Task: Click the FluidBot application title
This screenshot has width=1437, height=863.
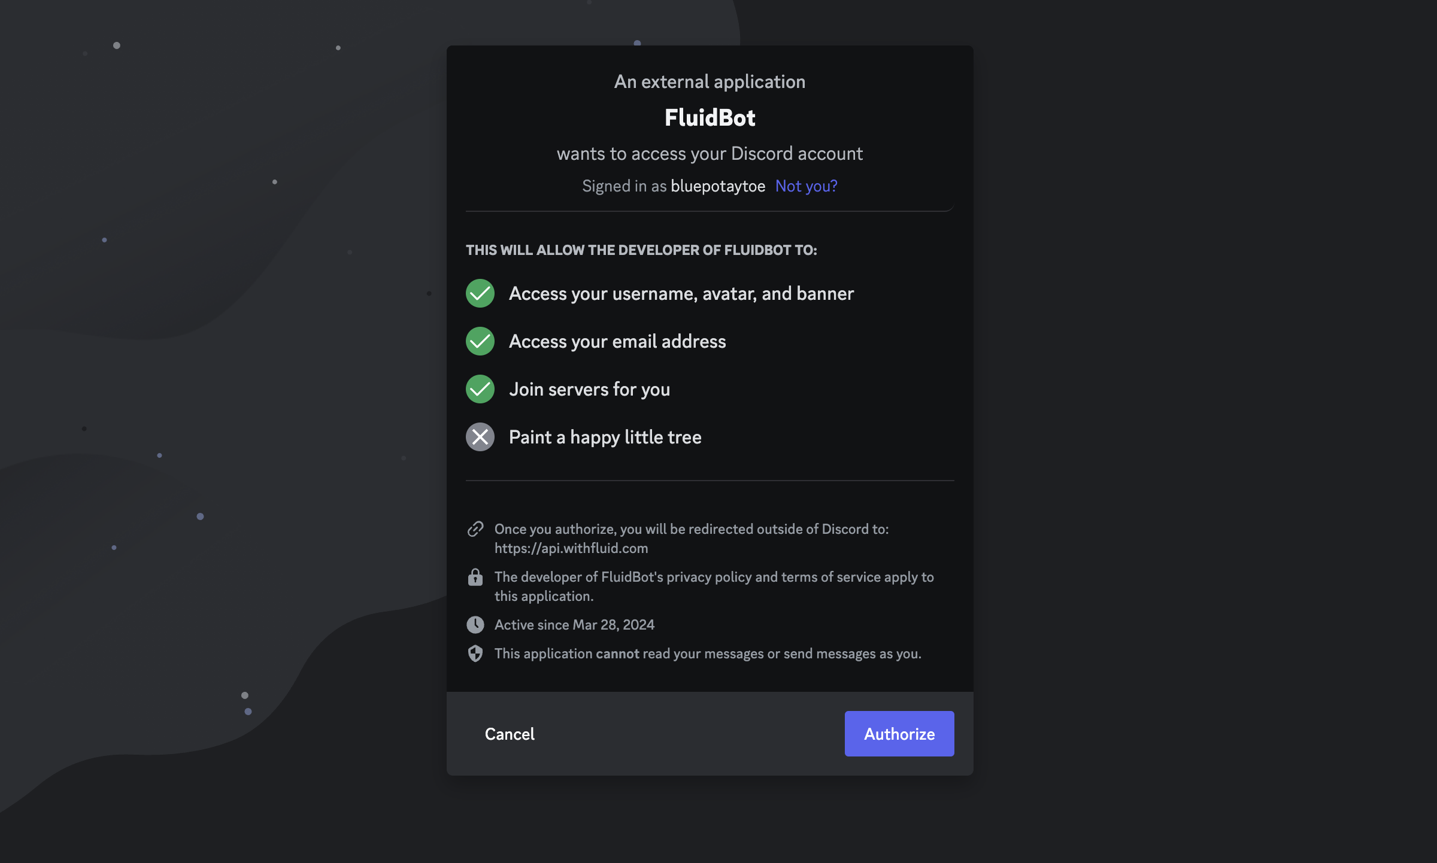Action: [710, 118]
